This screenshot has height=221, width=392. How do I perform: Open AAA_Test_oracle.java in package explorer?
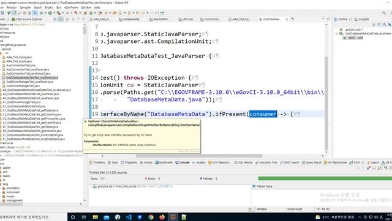pos(19,61)
